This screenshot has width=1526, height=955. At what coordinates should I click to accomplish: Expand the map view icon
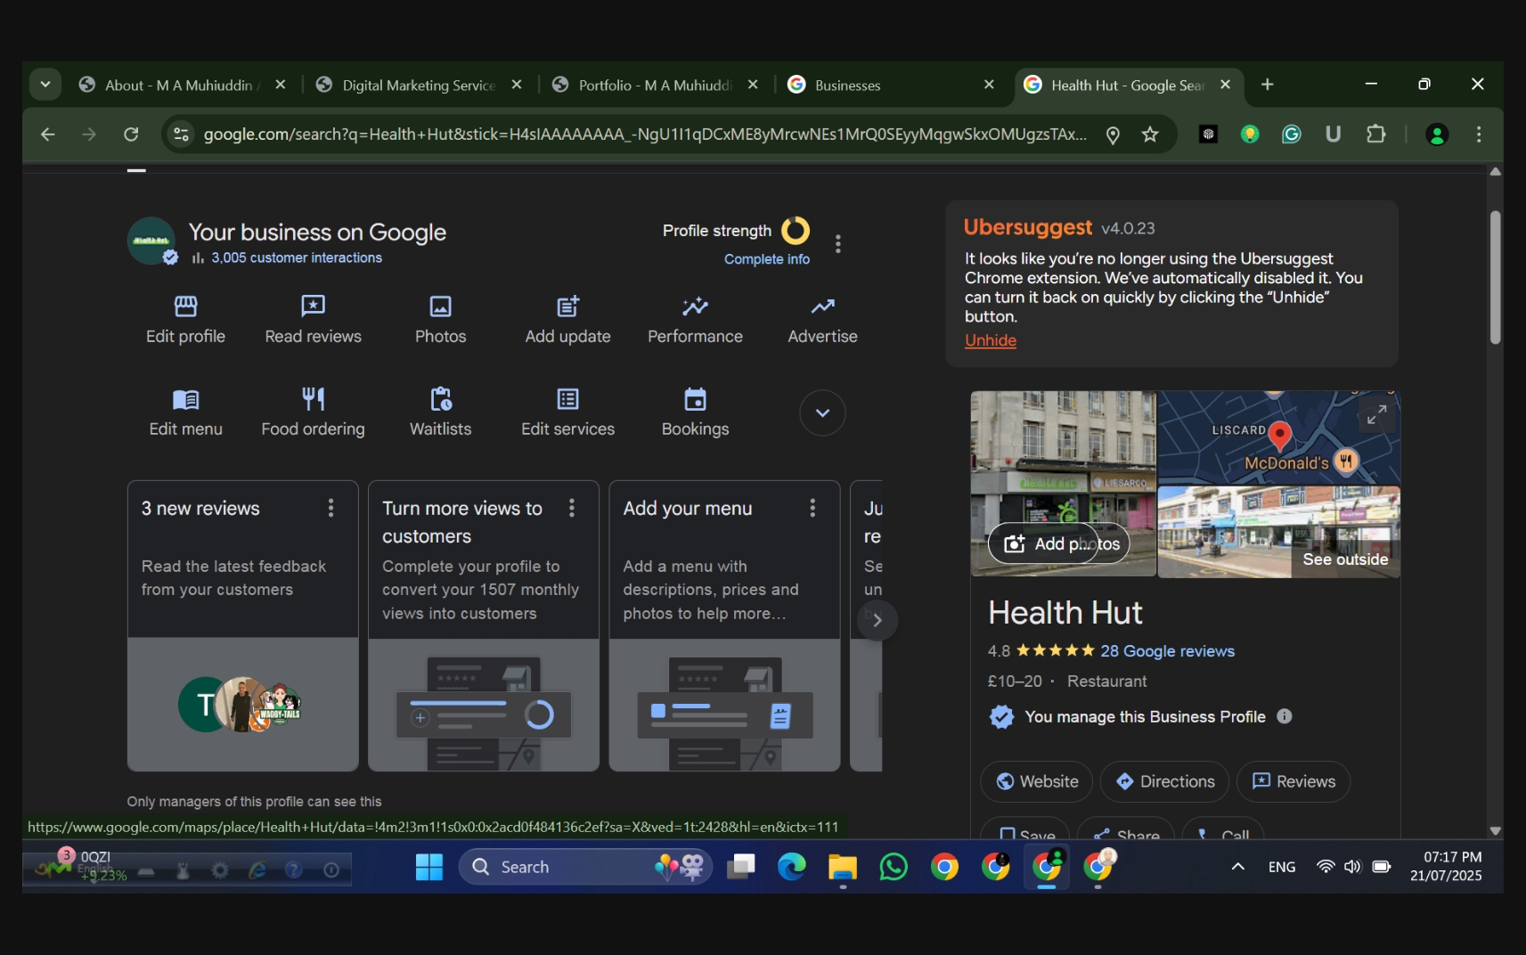point(1376,415)
